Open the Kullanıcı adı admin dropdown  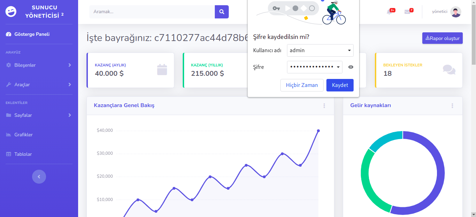click(320, 50)
